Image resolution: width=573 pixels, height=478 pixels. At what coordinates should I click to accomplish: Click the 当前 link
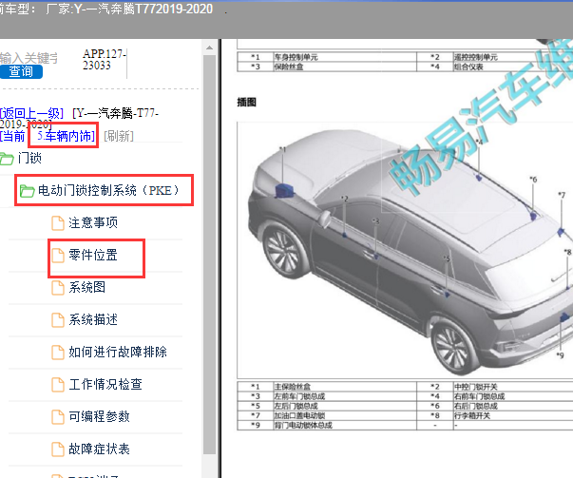[x=13, y=136]
